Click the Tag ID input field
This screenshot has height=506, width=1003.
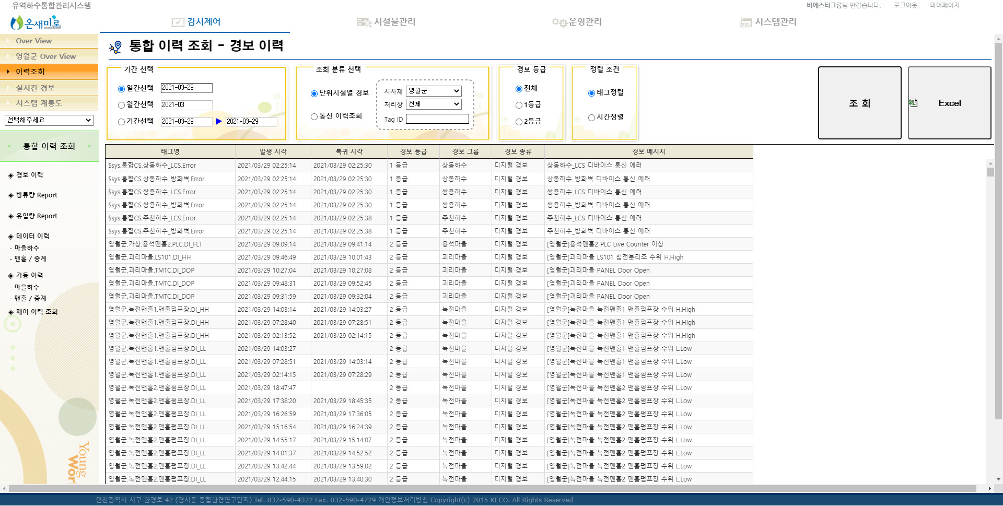(437, 119)
